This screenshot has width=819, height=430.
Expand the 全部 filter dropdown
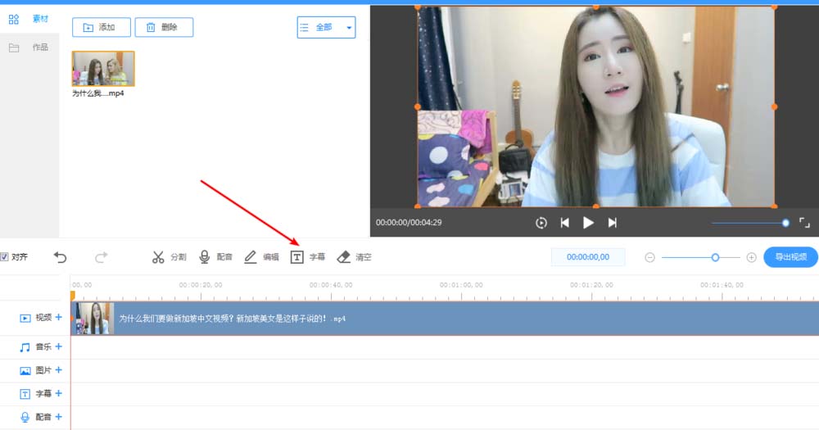(x=326, y=27)
